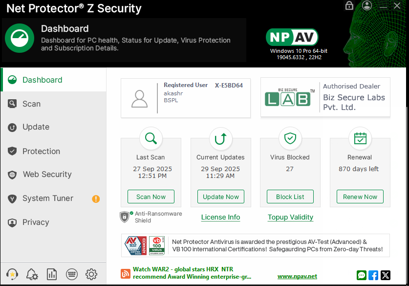
Task: Go to Web Security in the sidebar
Action: pos(47,175)
